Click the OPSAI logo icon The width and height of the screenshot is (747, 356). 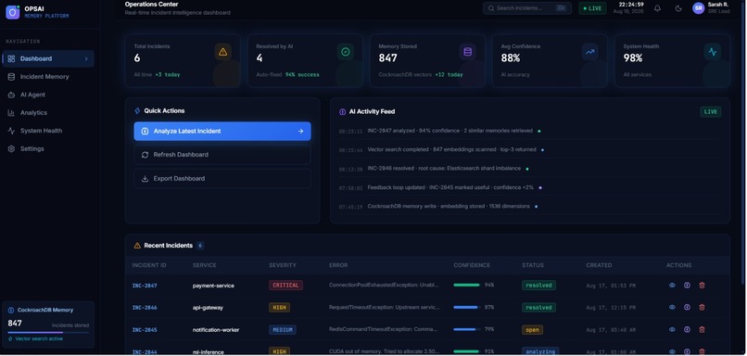[12, 12]
